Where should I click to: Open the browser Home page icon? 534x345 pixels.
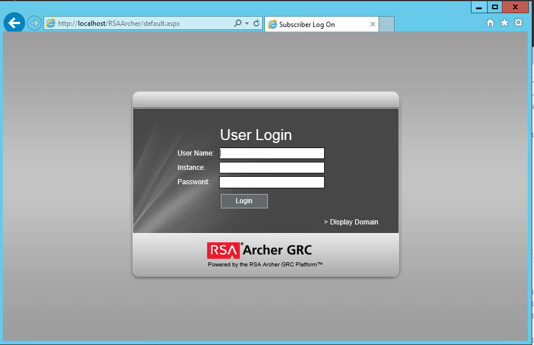490,23
